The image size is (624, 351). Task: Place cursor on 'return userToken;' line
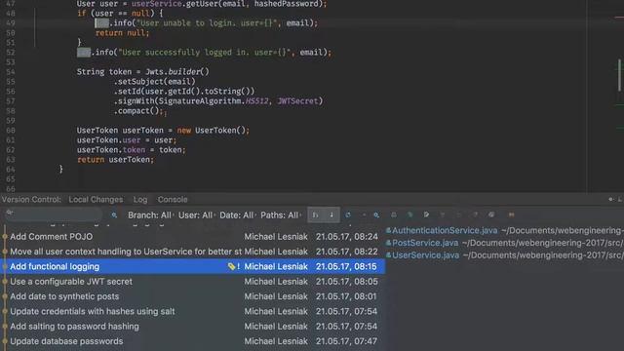115,160
